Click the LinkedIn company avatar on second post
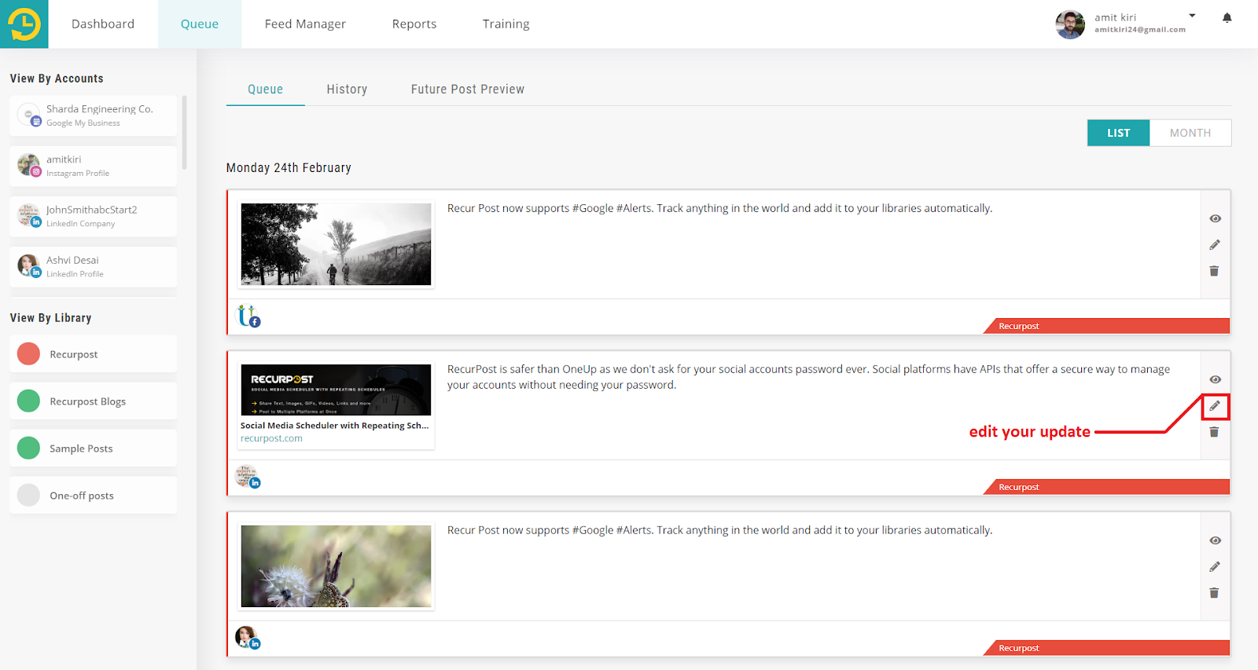This screenshot has width=1258, height=670. (x=248, y=476)
